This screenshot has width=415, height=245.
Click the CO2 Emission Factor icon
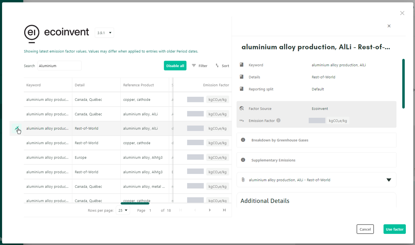click(x=242, y=120)
